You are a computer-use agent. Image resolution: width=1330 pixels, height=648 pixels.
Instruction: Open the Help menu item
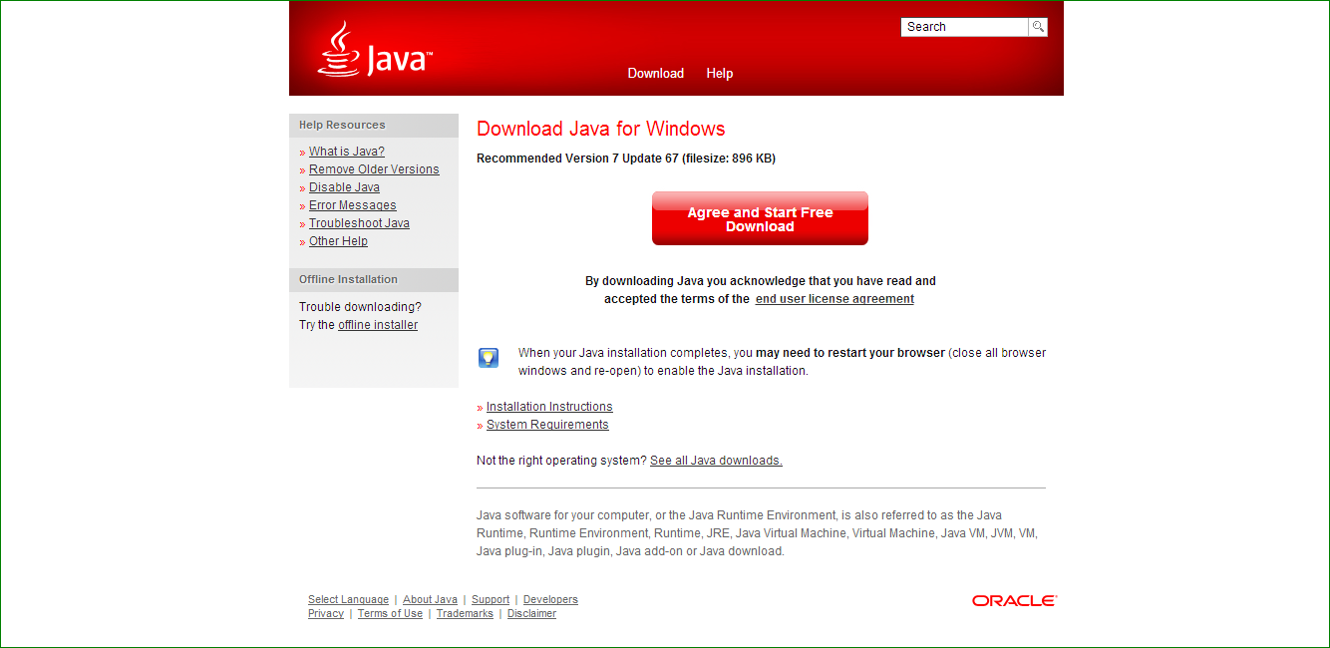click(720, 73)
